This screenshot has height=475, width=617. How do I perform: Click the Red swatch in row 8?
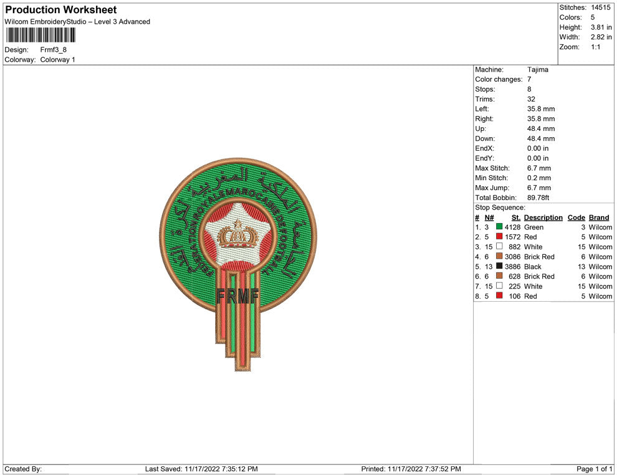[499, 295]
